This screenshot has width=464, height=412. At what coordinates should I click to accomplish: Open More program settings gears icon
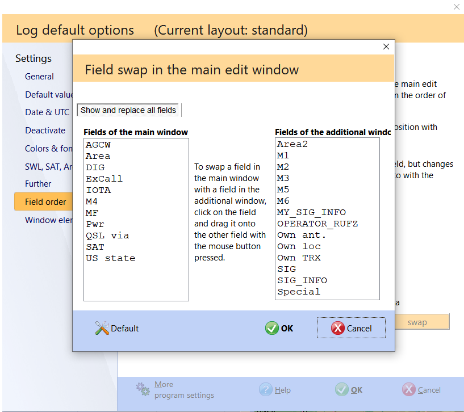[x=143, y=389]
